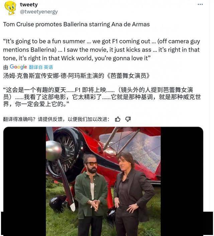Open the Tweety bird profile avatar

(x=10, y=8)
